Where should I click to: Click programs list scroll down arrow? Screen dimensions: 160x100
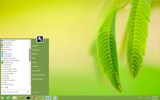pos(30,84)
